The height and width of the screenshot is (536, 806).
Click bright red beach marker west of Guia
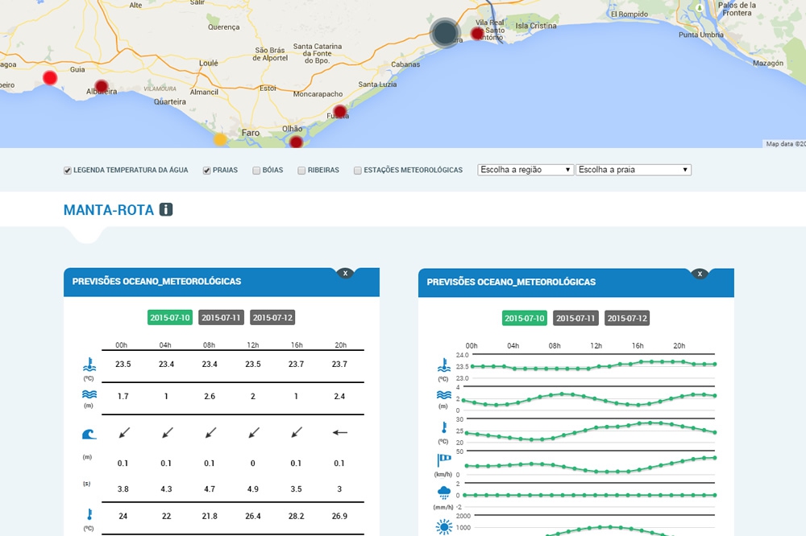tap(50, 77)
